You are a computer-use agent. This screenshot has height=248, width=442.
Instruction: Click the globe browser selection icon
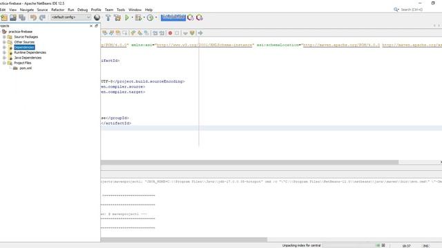click(97, 17)
